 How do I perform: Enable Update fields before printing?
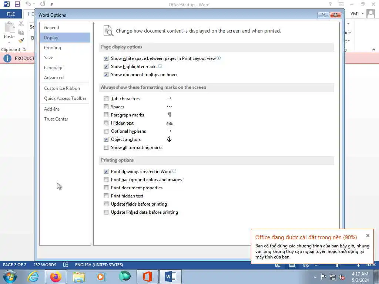click(106, 204)
